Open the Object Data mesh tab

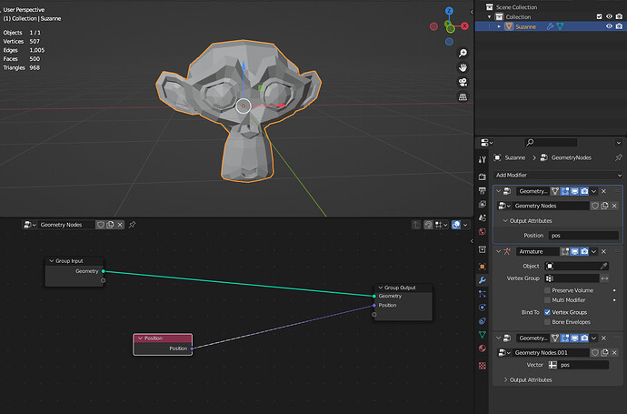click(x=483, y=335)
